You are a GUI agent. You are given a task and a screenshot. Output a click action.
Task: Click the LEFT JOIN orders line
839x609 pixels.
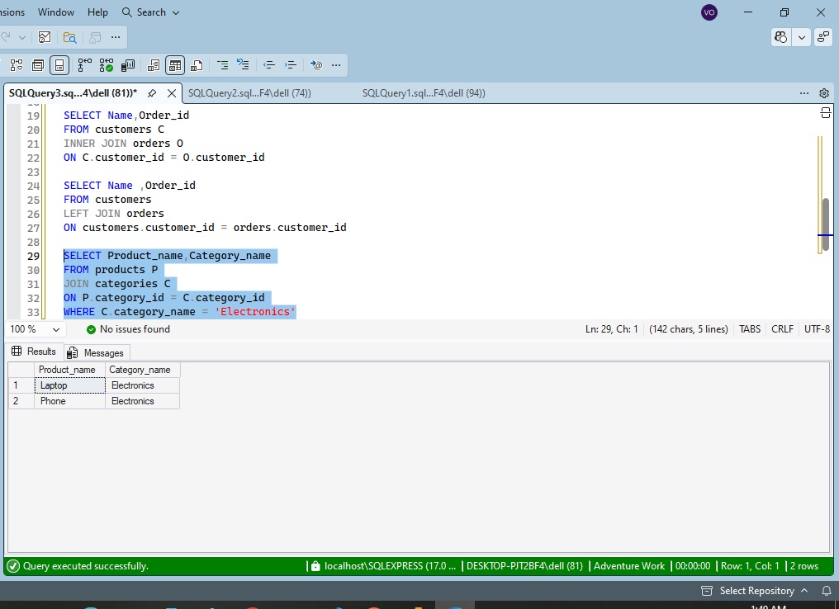coord(114,214)
